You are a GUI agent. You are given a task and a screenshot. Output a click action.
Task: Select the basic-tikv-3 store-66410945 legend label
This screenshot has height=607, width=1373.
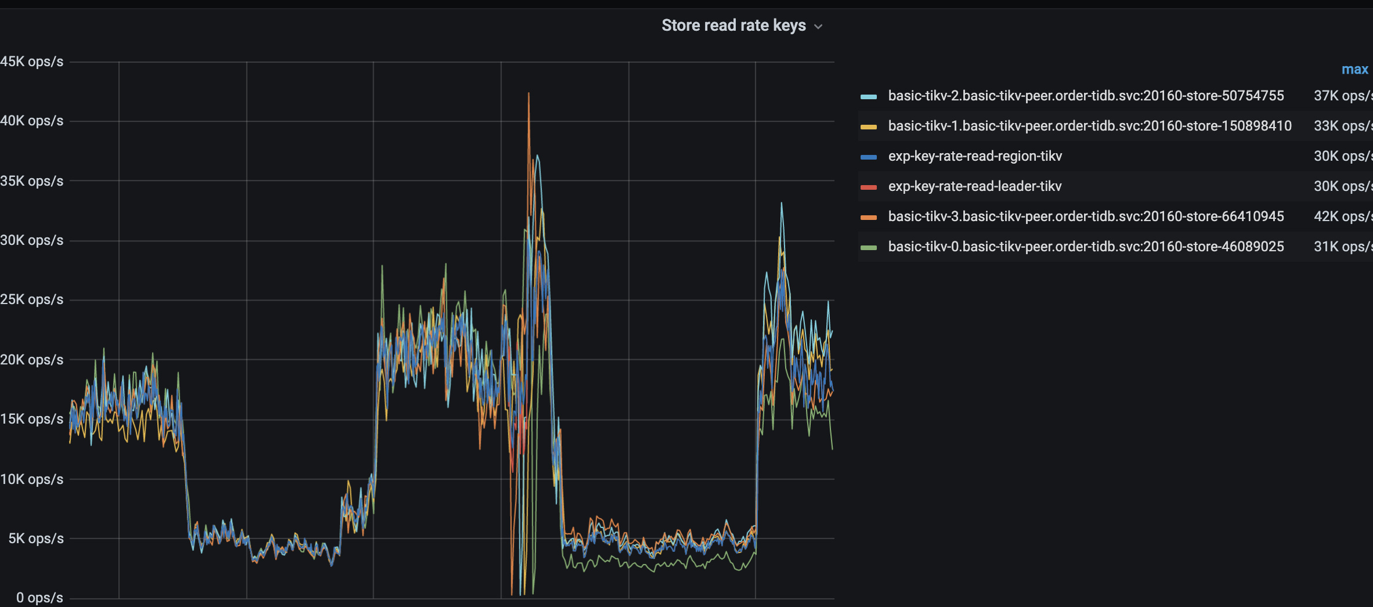click(x=1086, y=216)
